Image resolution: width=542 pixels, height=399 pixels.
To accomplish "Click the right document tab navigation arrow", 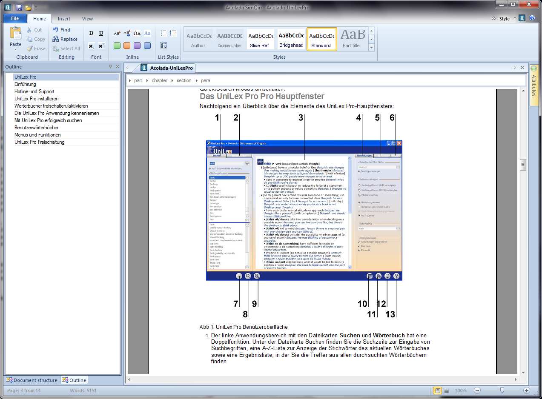I will tap(515, 68).
